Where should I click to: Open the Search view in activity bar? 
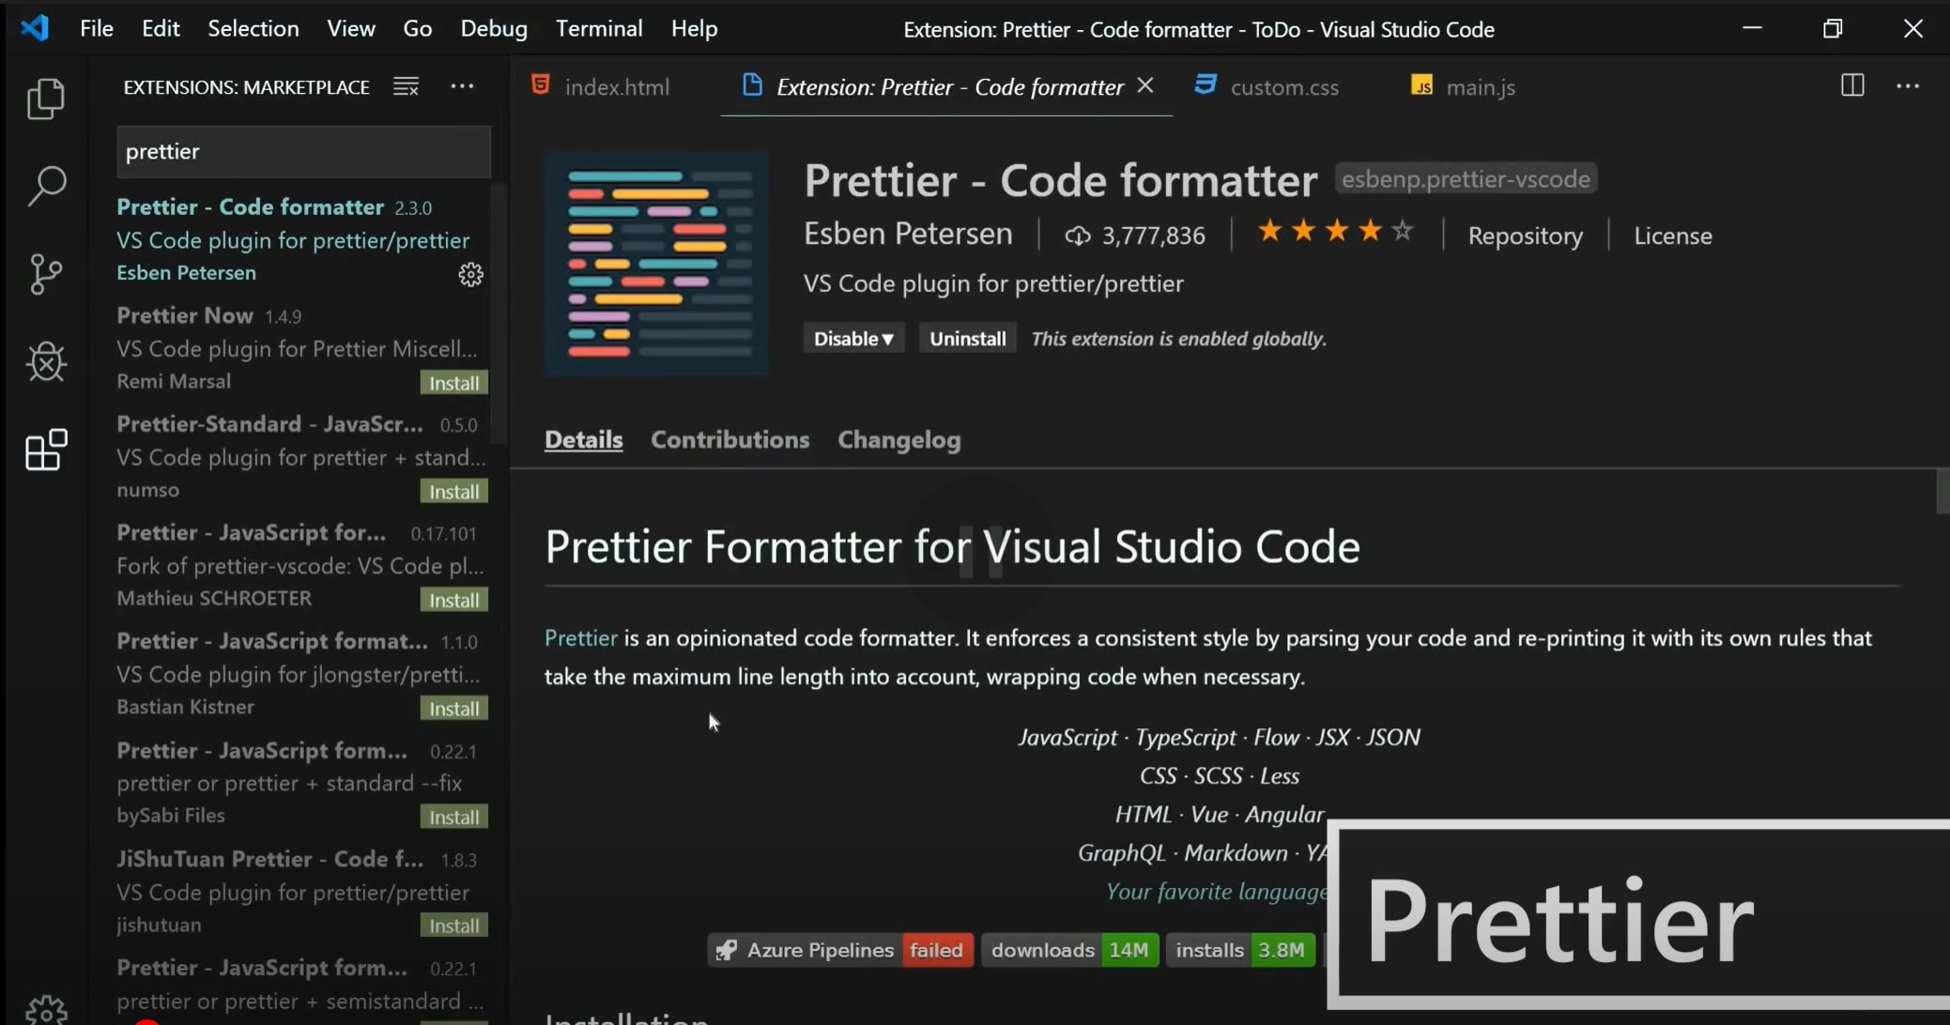(x=45, y=186)
